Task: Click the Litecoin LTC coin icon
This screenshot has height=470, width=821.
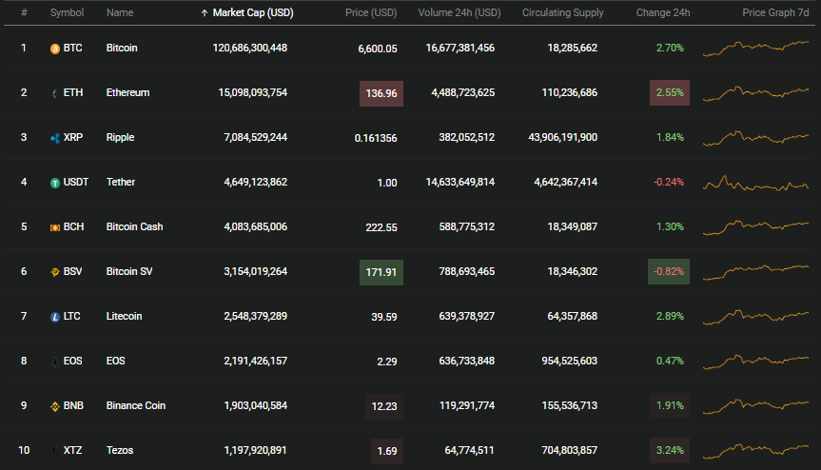Action: pyautogui.click(x=55, y=317)
